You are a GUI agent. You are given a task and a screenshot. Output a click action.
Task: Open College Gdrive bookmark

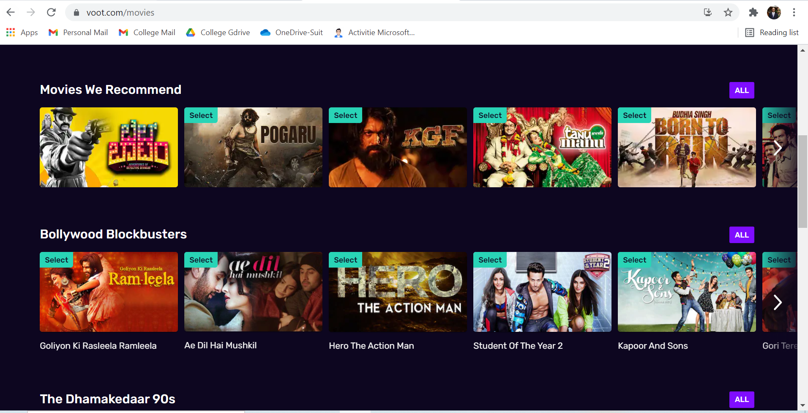[218, 33]
